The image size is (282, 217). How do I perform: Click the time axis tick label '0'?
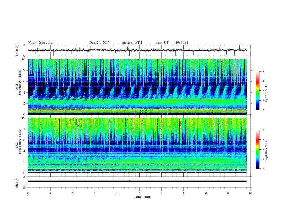tap(28, 193)
